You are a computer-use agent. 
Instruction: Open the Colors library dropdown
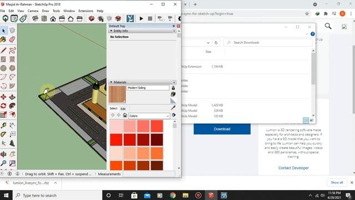[149, 116]
